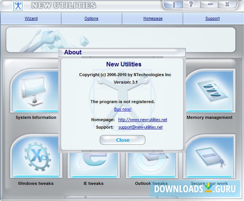Close the New Utilities window with X

click(227, 4)
